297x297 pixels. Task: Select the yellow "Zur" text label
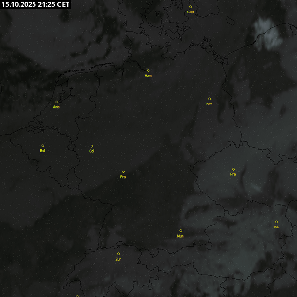point(118,259)
